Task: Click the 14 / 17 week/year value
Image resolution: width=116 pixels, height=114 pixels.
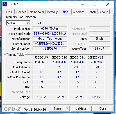Action: pyautogui.click(x=100, y=48)
